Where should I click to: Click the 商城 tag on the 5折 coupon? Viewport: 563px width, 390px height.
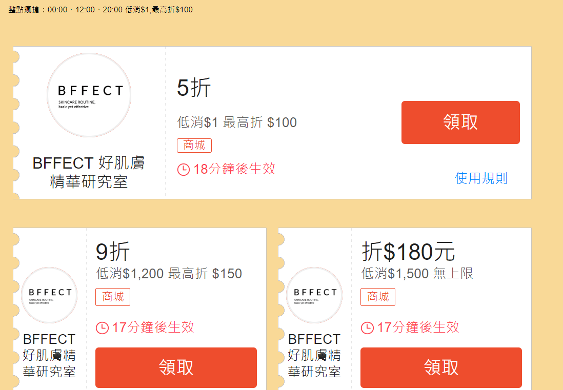[x=194, y=145]
